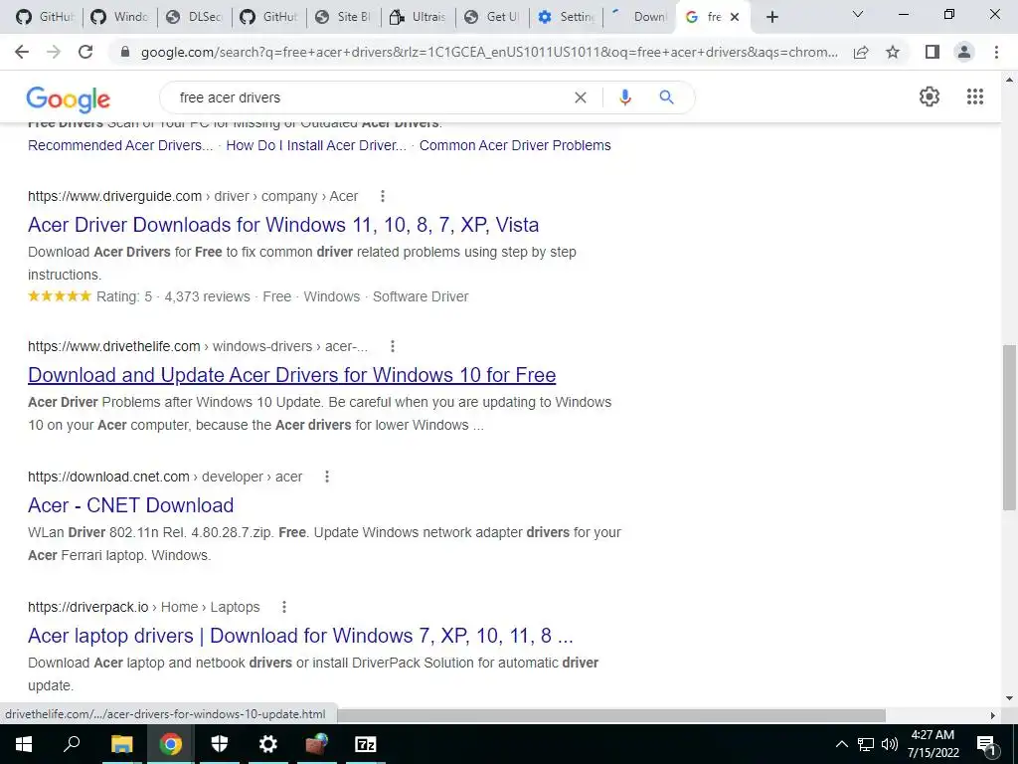
Task: Open How Do I Install Acer Driver link
Action: point(316,145)
